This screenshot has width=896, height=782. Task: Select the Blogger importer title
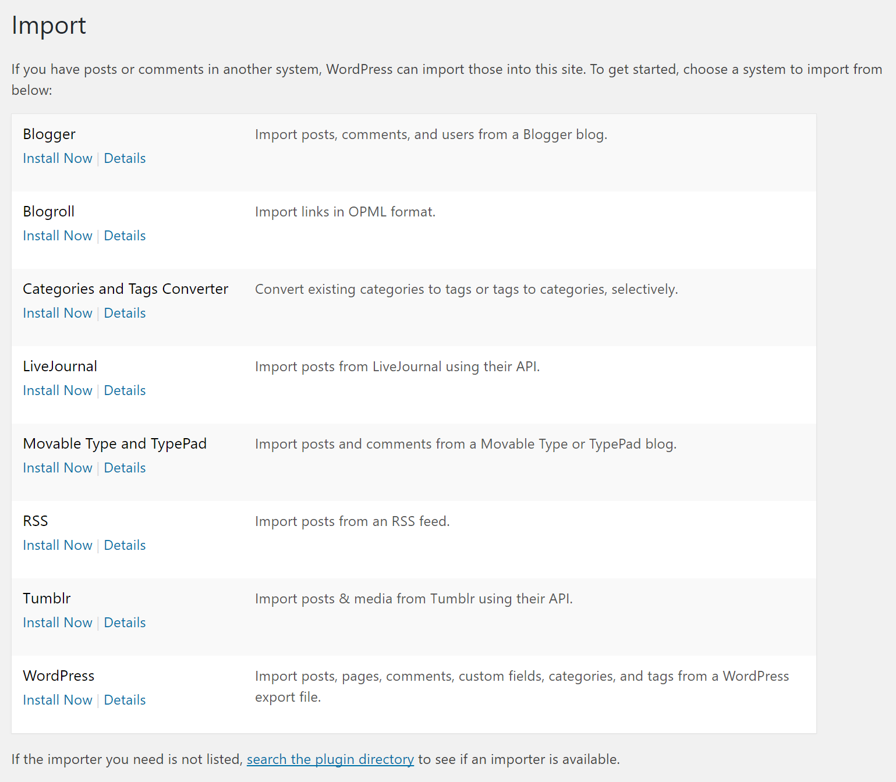click(49, 134)
